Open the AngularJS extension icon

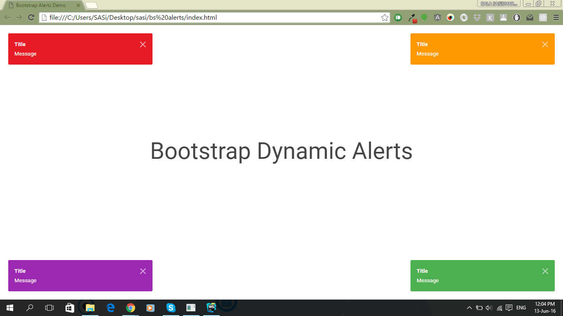tap(437, 18)
